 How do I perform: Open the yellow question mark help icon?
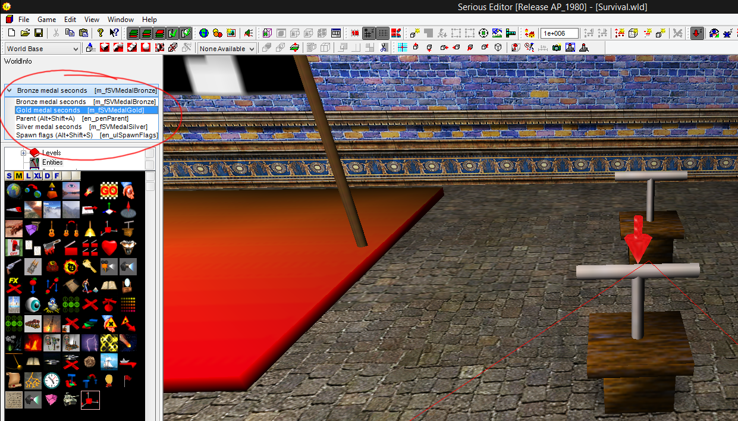[101, 33]
